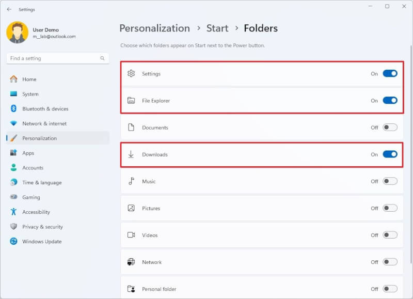Image resolution: width=413 pixels, height=299 pixels.
Task: Turn on the Music folder toggle
Action: coord(390,181)
